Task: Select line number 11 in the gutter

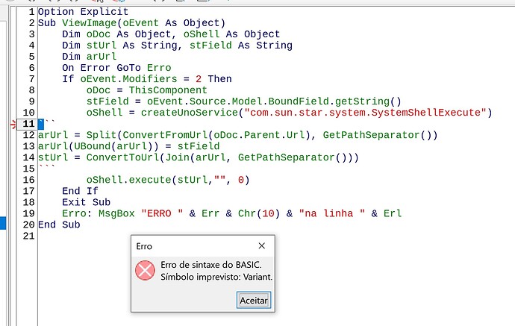Action: point(28,124)
